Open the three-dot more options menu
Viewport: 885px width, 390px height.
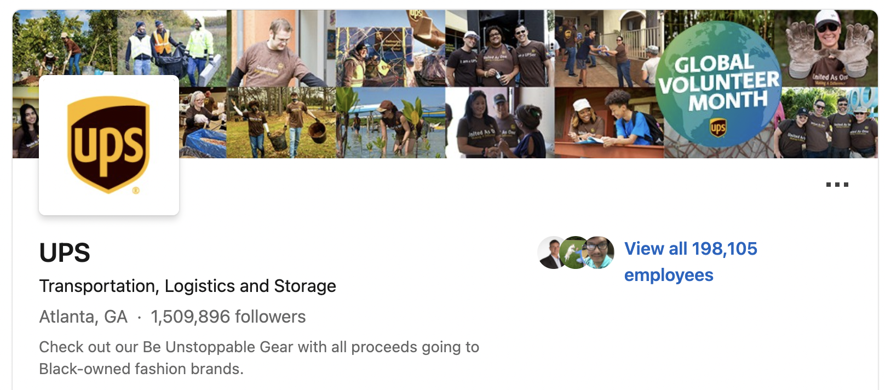click(x=837, y=185)
